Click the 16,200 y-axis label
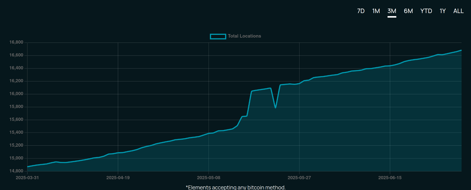471x190 pixels. 16,81
